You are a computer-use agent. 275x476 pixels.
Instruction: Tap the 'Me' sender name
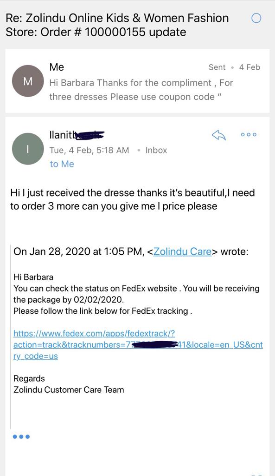point(57,67)
